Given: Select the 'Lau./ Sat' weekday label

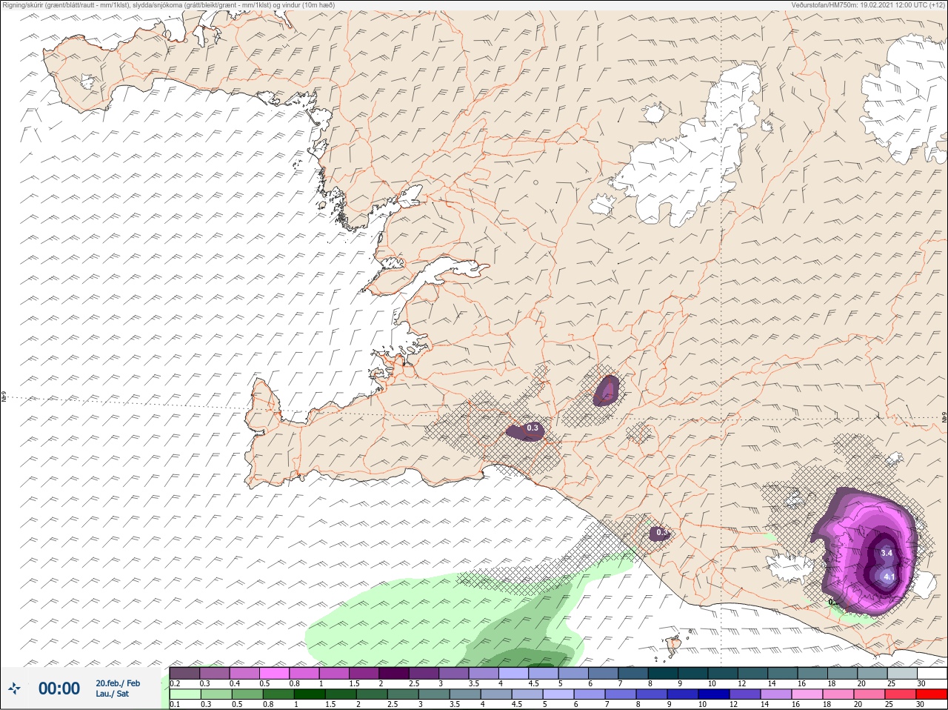Looking at the screenshot, I should (x=112, y=694).
